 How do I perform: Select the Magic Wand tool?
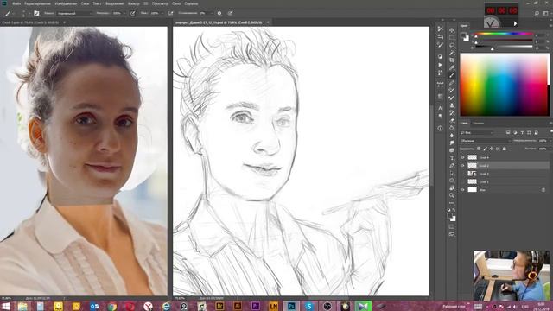pos(452,53)
